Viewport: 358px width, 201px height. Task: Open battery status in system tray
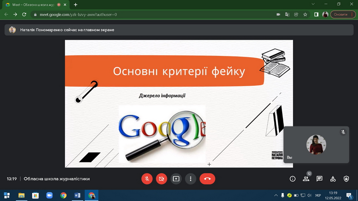click(296, 195)
